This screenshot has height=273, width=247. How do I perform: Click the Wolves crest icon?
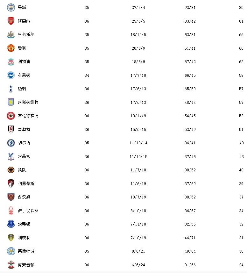[x=11, y=170]
